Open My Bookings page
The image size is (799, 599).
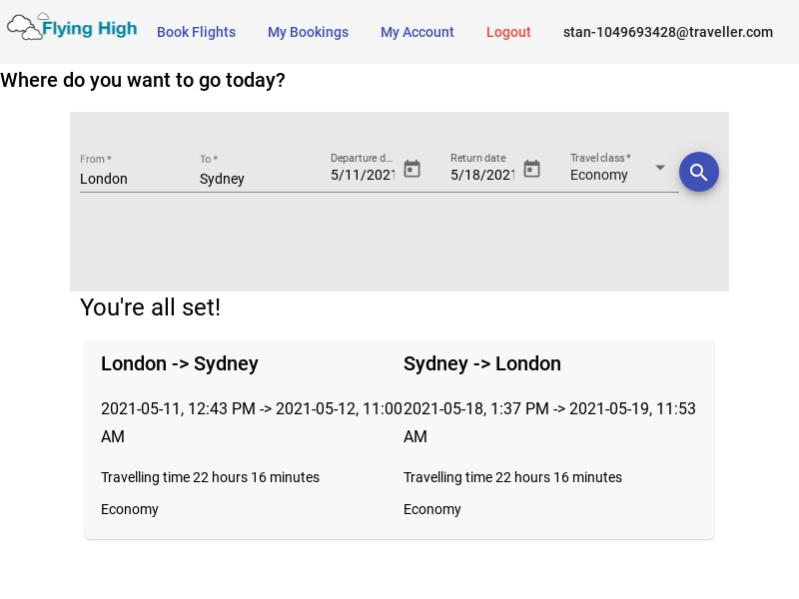pos(308,32)
